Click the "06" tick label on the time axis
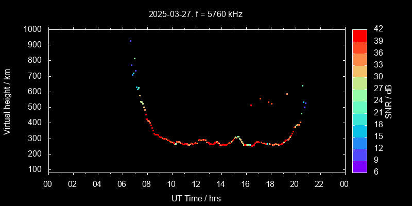The width and height of the screenshot is (412, 206). pyautogui.click(x=122, y=184)
